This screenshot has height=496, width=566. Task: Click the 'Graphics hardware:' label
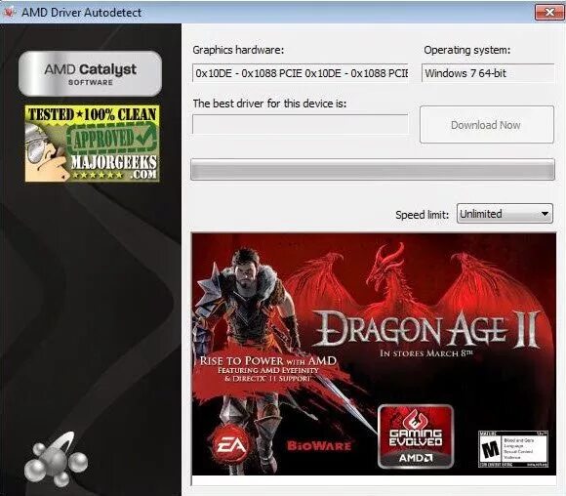point(238,50)
